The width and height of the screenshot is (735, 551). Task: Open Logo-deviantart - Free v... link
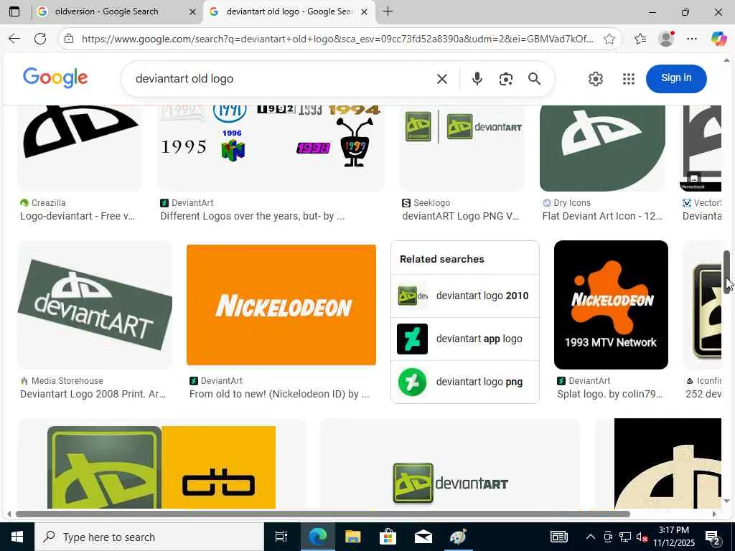point(78,216)
